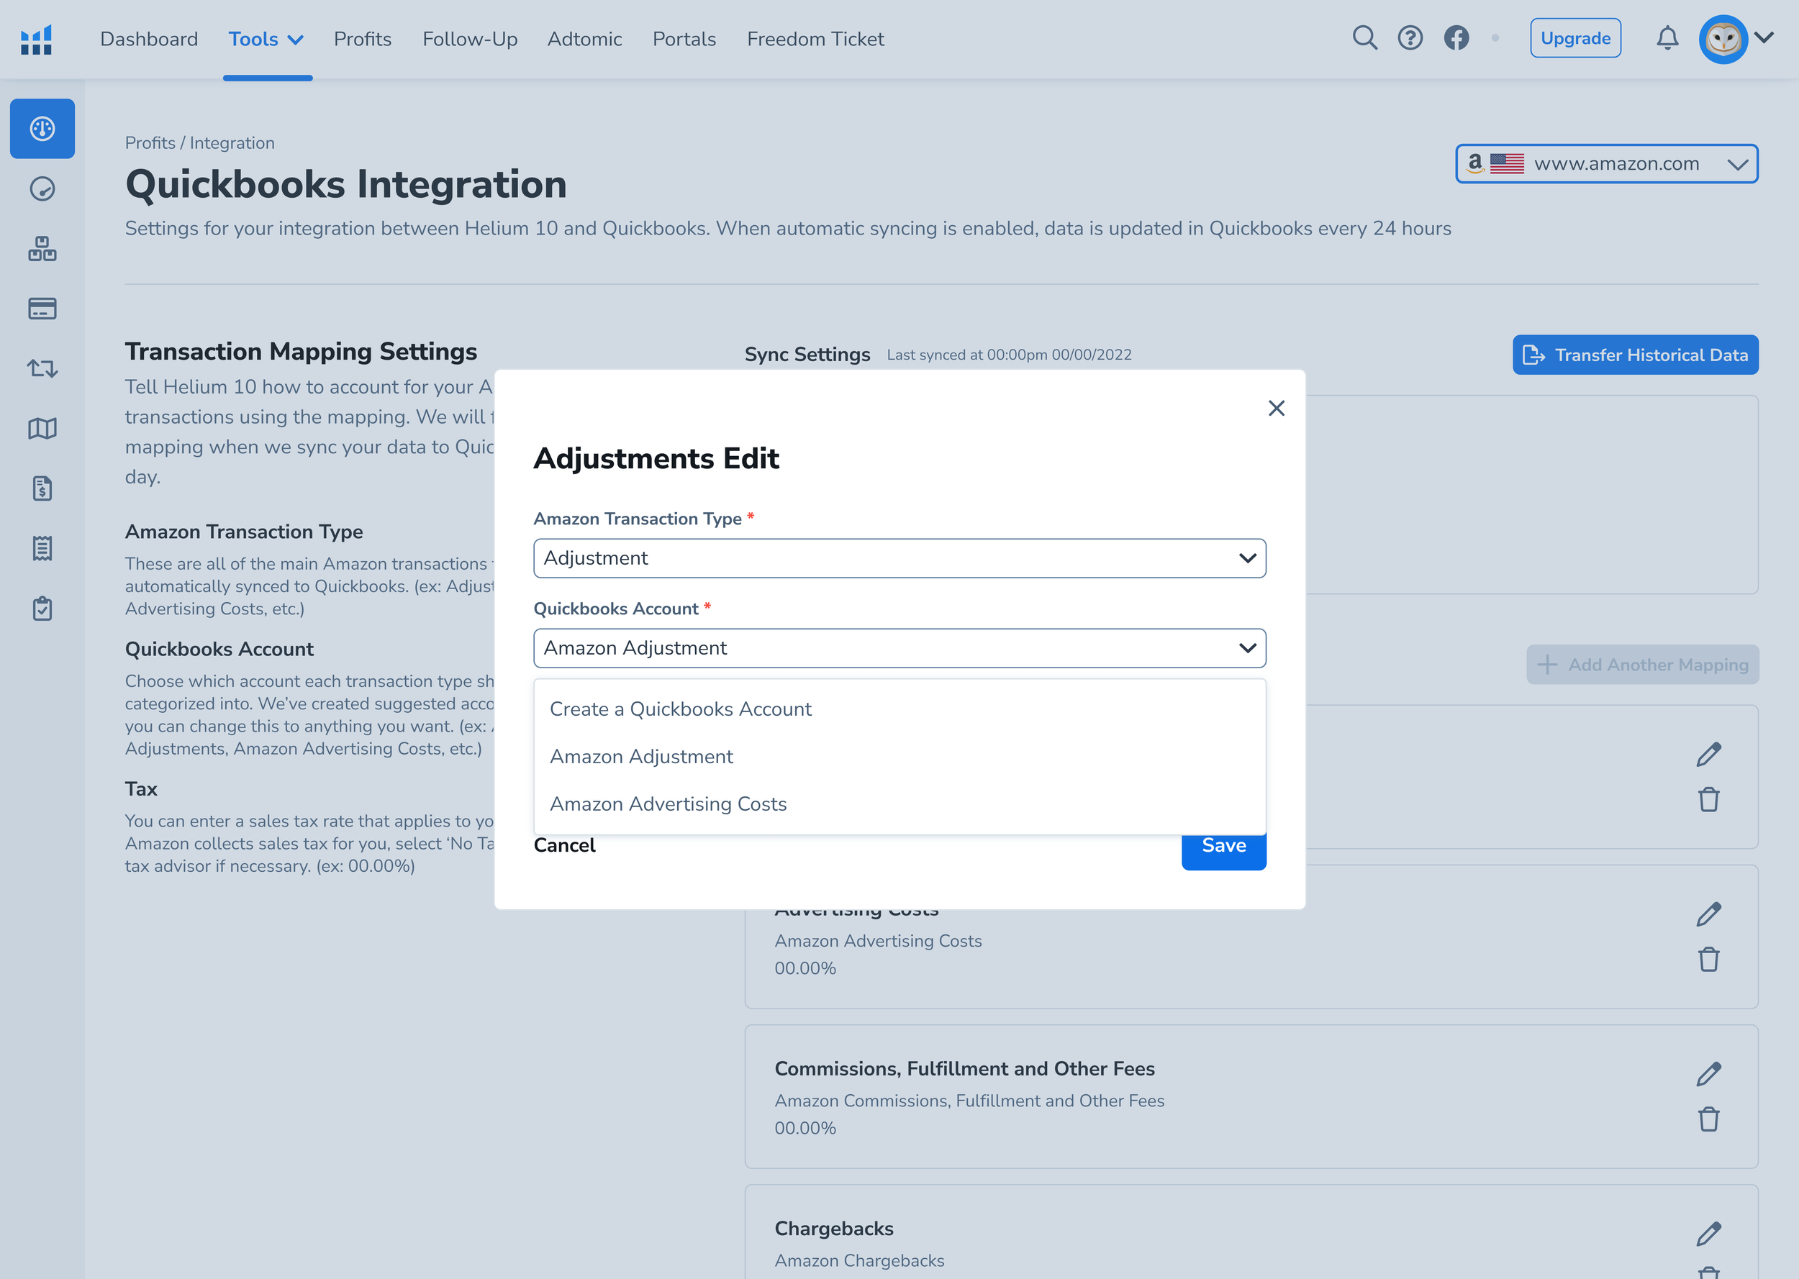This screenshot has height=1279, width=1799.
Task: Open the help question mark icon
Action: [1410, 38]
